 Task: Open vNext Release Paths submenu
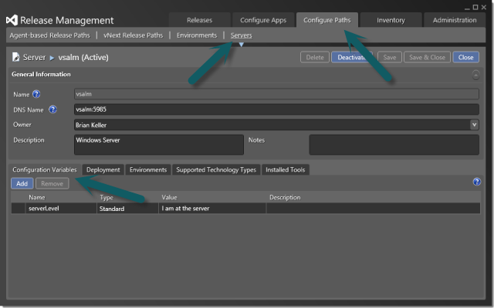(x=134, y=35)
